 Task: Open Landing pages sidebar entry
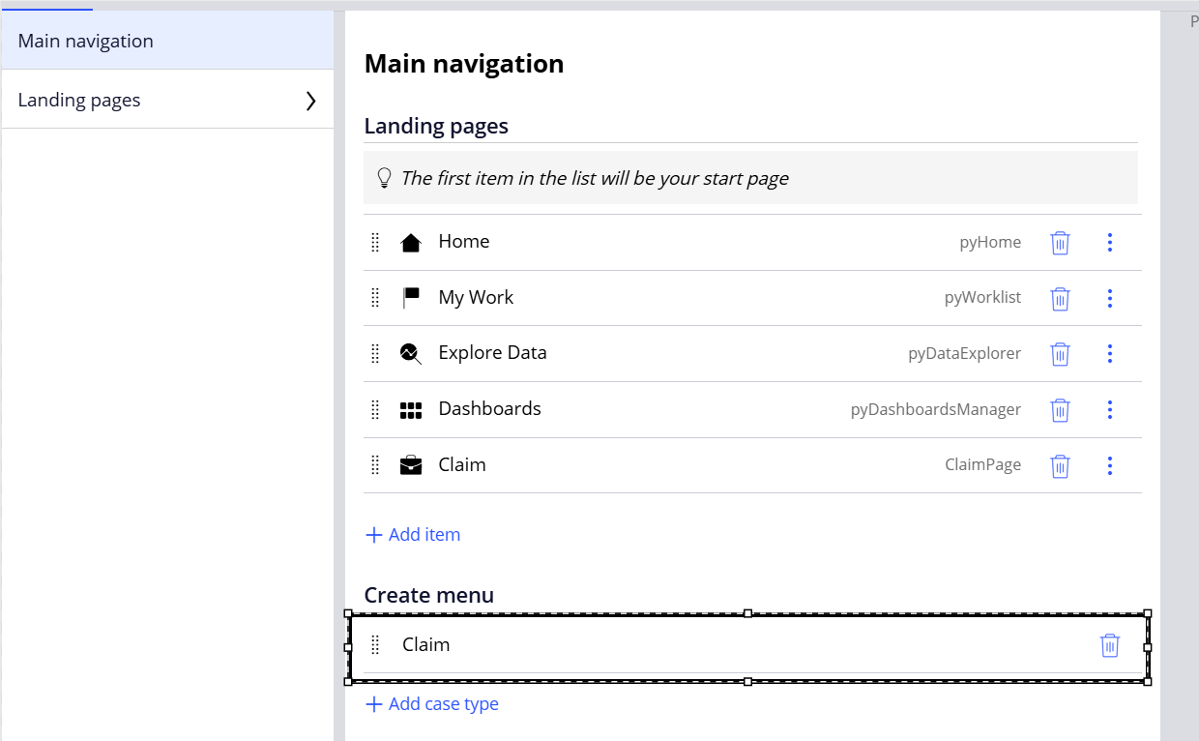click(79, 101)
